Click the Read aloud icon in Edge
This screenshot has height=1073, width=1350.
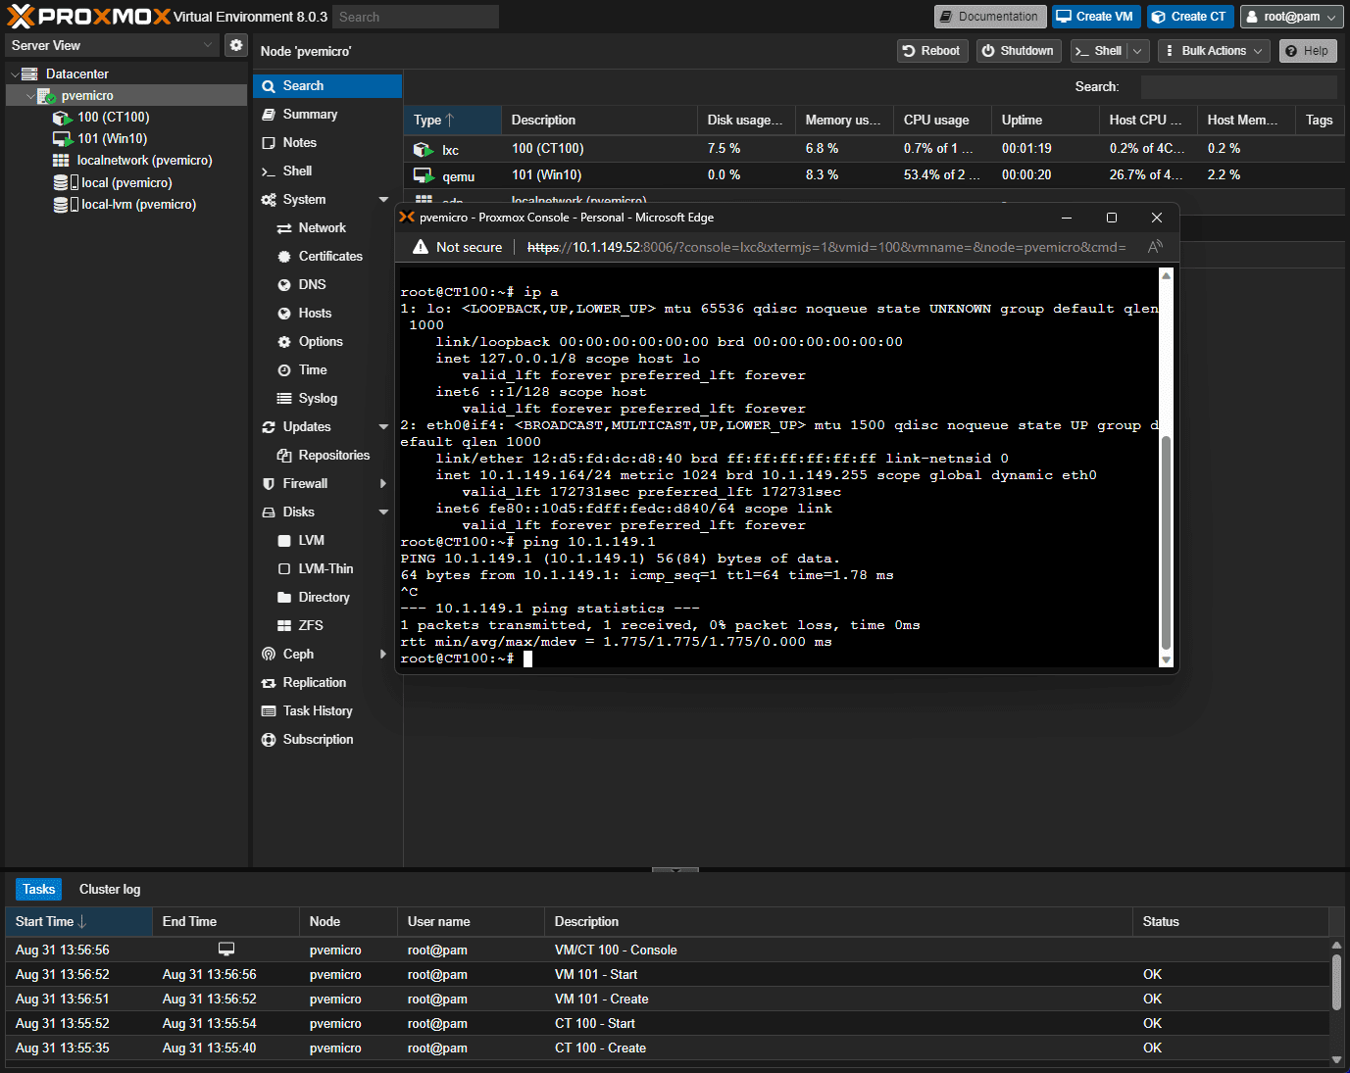1155,247
